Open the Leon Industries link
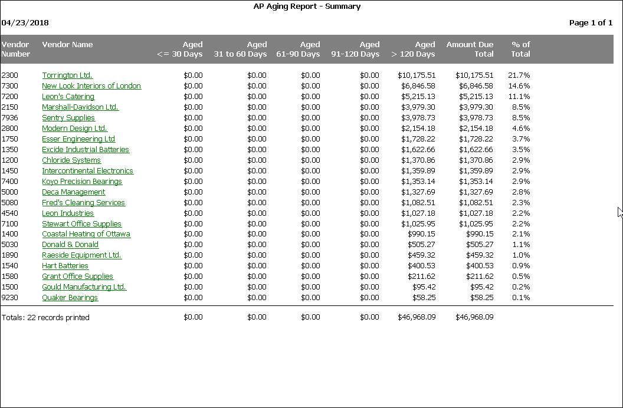The image size is (623, 408). click(67, 213)
